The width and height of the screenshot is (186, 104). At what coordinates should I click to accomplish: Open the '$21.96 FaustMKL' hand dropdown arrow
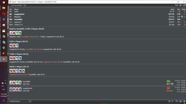click(25, 6)
